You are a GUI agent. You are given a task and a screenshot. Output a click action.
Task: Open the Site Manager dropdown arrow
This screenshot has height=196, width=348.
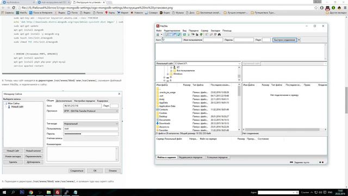(161, 34)
